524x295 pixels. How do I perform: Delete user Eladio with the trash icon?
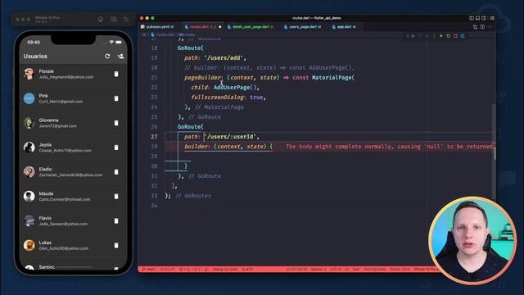pyautogui.click(x=116, y=172)
